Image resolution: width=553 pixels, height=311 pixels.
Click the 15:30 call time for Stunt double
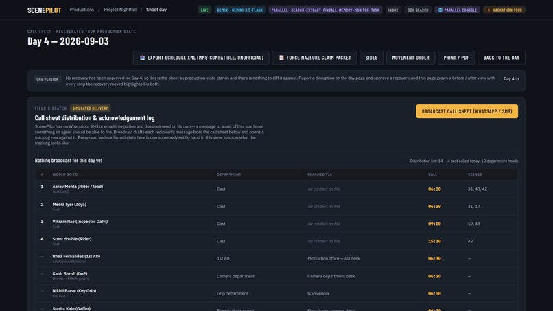pyautogui.click(x=434, y=241)
